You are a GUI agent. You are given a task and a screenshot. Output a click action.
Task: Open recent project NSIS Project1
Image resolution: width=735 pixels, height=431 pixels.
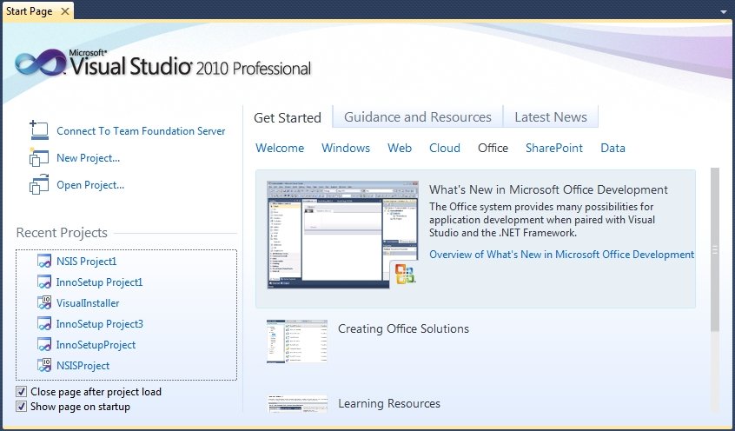tap(87, 262)
